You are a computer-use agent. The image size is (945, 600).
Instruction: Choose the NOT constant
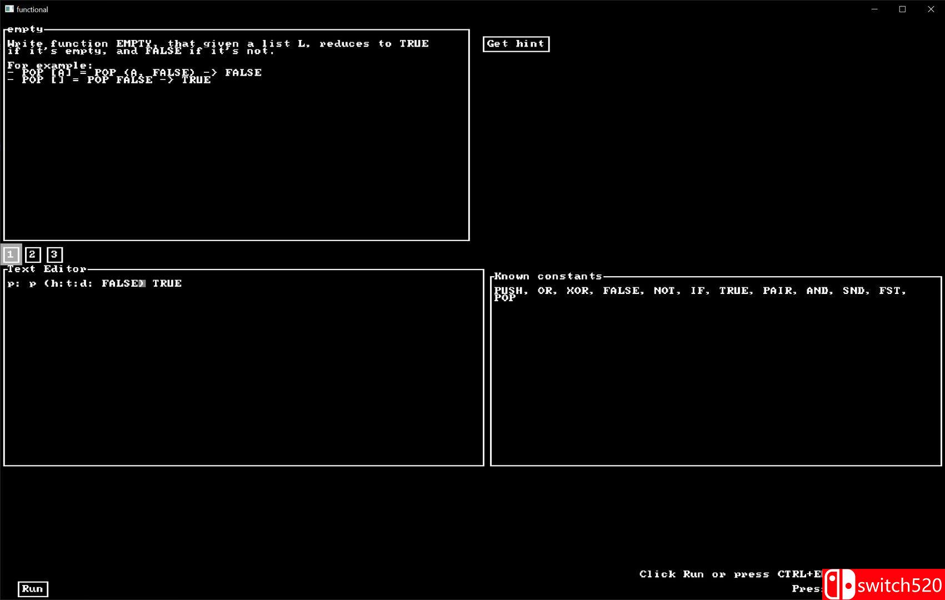tap(664, 291)
